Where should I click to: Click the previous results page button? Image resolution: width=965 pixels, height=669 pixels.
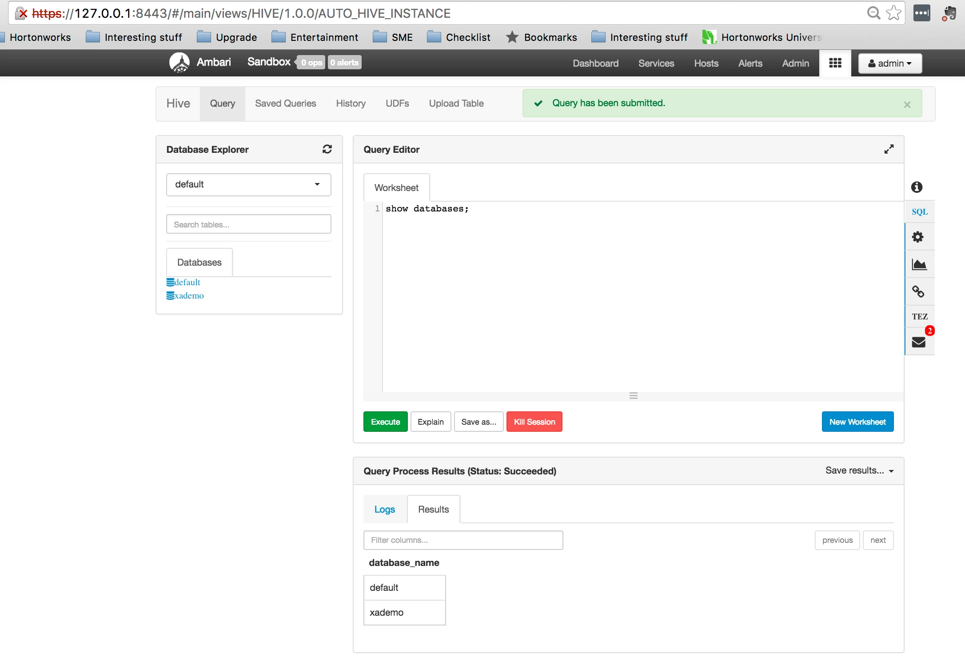(837, 540)
